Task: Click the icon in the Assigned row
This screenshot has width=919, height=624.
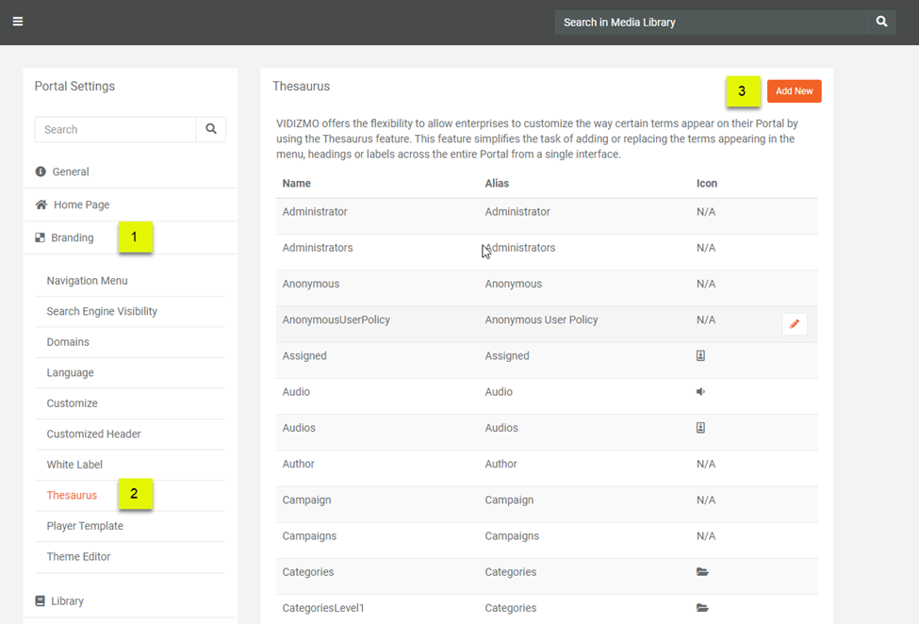Action: (x=700, y=356)
